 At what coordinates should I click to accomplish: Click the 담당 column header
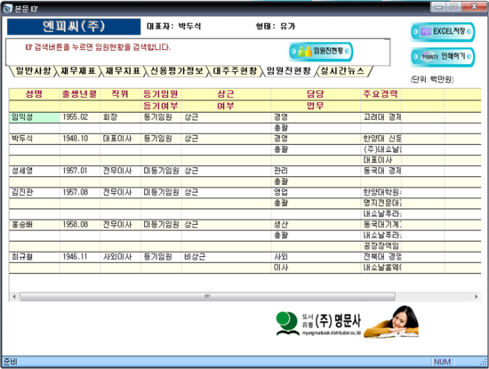point(316,94)
